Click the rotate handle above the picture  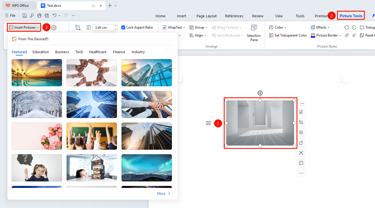point(260,93)
